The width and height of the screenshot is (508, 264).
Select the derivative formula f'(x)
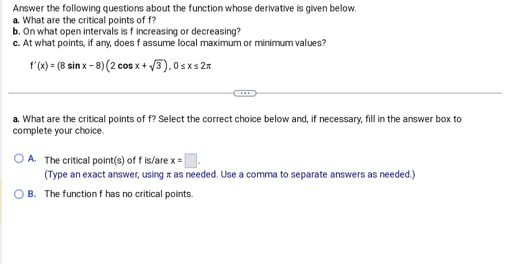tap(120, 65)
